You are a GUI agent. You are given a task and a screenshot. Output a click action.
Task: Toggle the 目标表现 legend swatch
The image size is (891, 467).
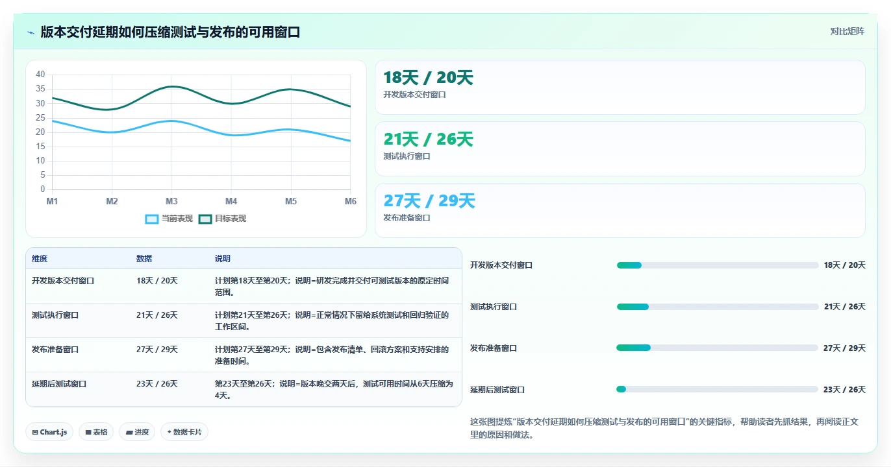pyautogui.click(x=205, y=219)
